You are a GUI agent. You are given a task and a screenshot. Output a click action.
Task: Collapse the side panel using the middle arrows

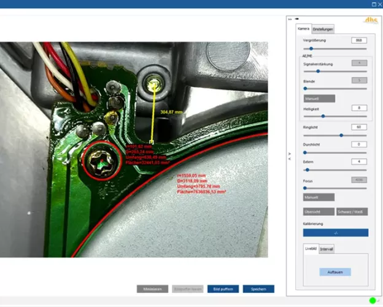[290, 155]
